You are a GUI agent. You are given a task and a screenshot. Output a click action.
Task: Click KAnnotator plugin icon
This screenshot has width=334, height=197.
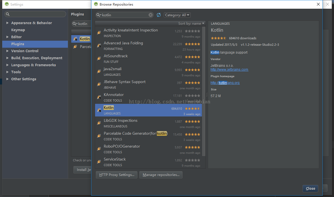(99, 97)
